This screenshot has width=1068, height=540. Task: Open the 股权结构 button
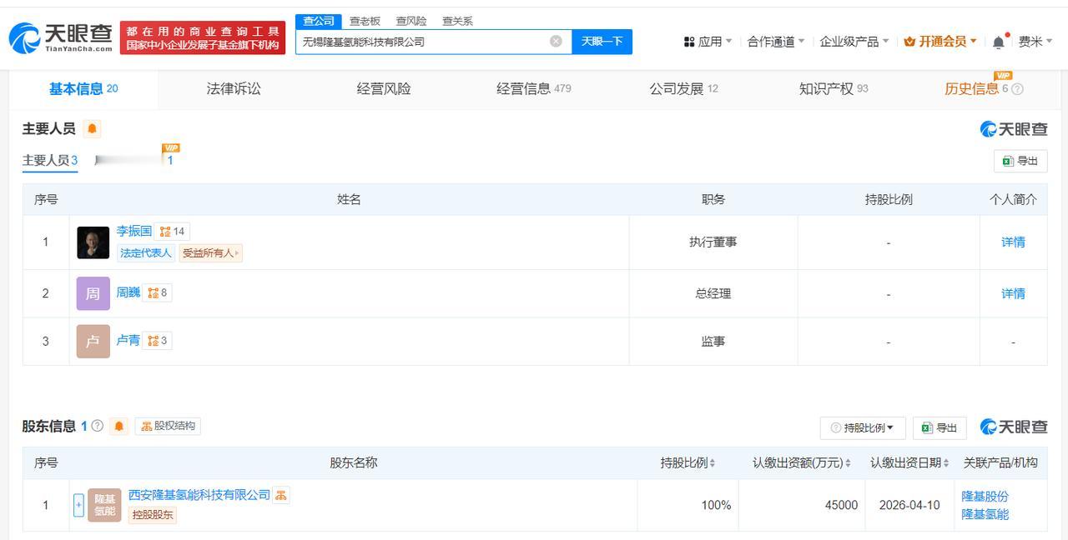(168, 426)
